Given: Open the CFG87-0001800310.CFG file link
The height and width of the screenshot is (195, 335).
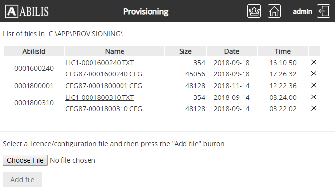Looking at the screenshot, I should pos(104,109).
